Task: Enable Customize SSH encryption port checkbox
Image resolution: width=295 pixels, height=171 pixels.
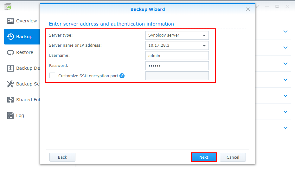Action: [52, 76]
